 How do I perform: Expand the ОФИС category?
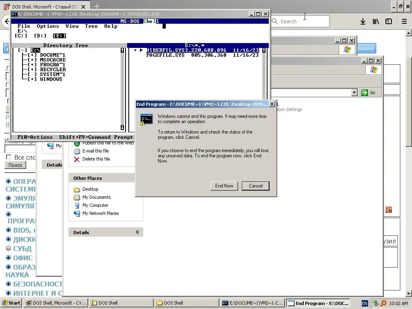tap(8, 257)
